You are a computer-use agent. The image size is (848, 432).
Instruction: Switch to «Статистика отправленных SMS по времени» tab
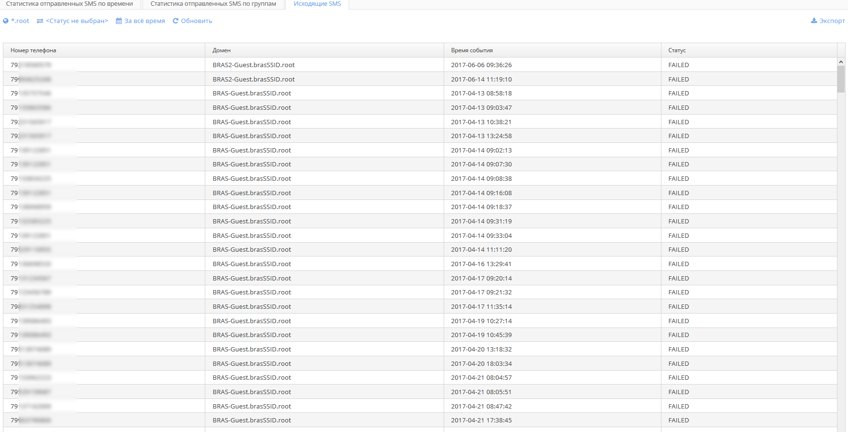70,4
